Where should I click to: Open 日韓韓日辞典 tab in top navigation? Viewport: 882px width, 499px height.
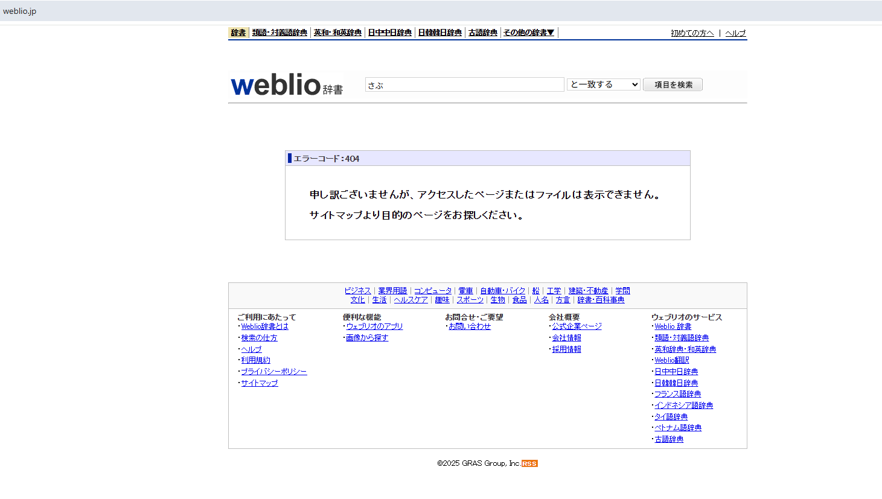point(440,33)
